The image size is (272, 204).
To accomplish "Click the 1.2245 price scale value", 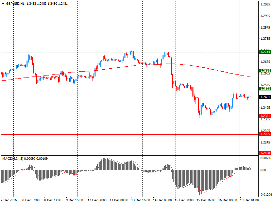I will 266,142.
